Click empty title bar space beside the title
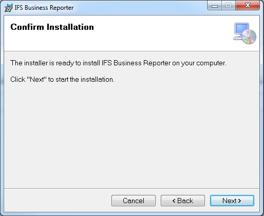 pos(140,8)
